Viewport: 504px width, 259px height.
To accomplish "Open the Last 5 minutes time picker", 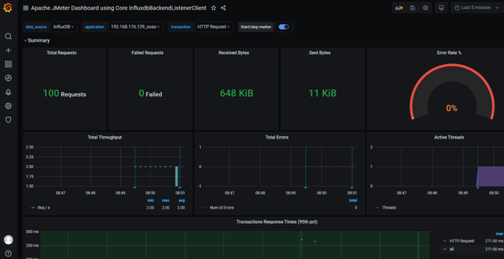I will click(477, 8).
